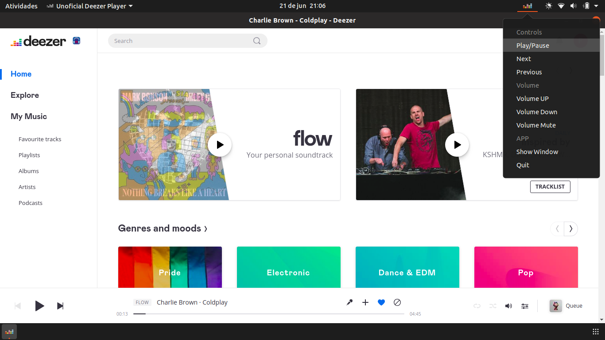Play the KSHMR inspired-by card

[x=457, y=145]
